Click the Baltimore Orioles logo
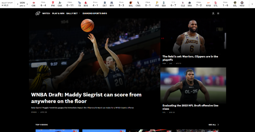The height and width of the screenshot is (132, 255). pyautogui.click(x=131, y=3)
